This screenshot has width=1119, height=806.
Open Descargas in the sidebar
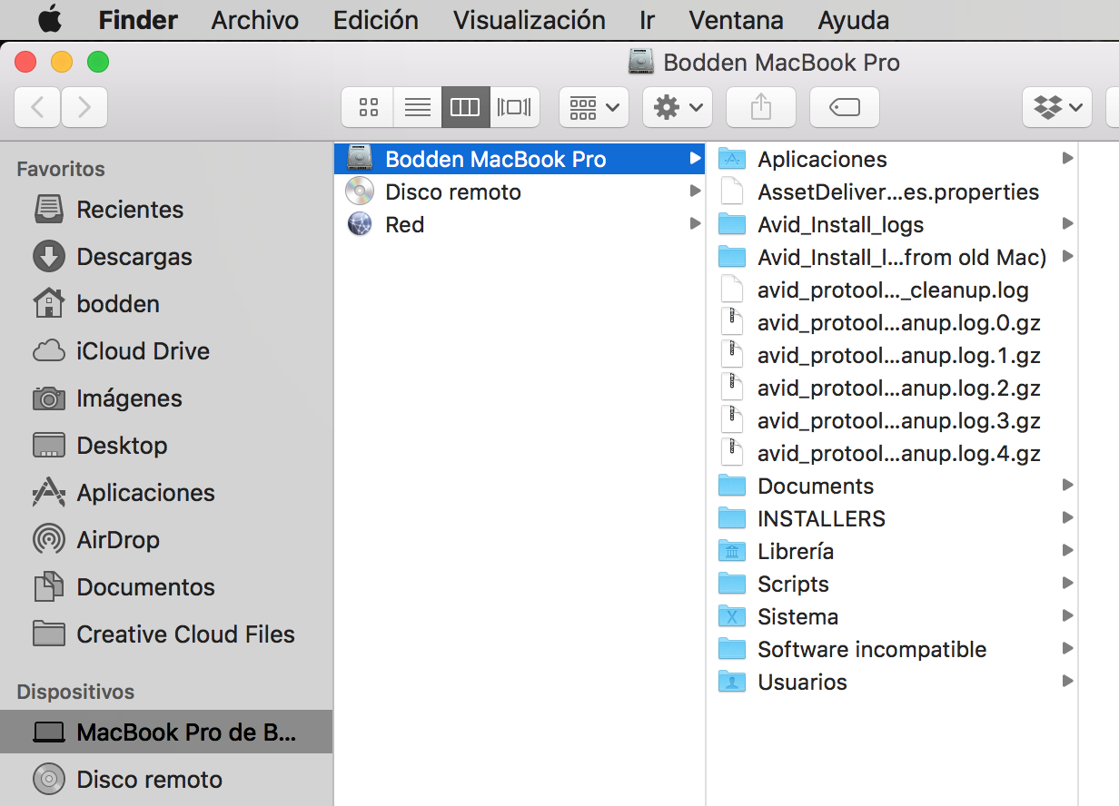click(166, 257)
